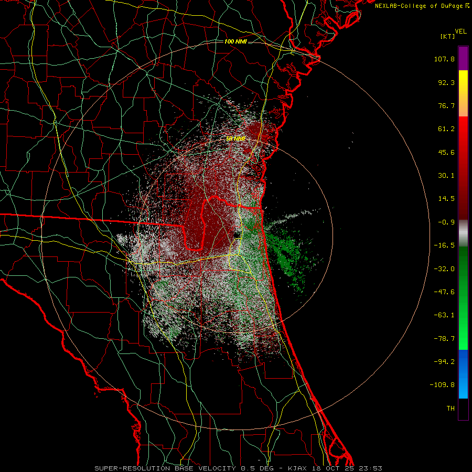
Task: Click the [KT] units label
Action: [447, 36]
